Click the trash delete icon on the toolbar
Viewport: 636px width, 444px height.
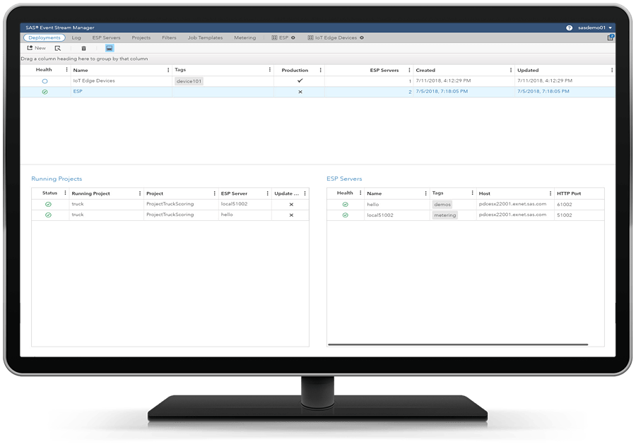click(x=83, y=48)
